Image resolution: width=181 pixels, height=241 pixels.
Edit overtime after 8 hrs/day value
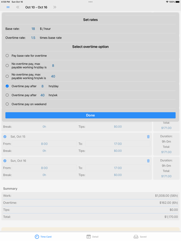(42, 86)
